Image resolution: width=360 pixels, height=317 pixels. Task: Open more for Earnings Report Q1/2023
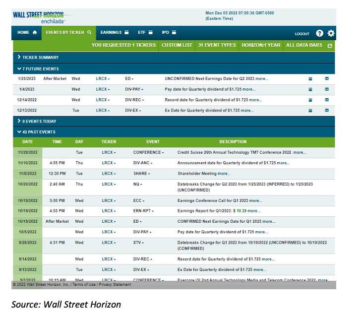click(254, 211)
